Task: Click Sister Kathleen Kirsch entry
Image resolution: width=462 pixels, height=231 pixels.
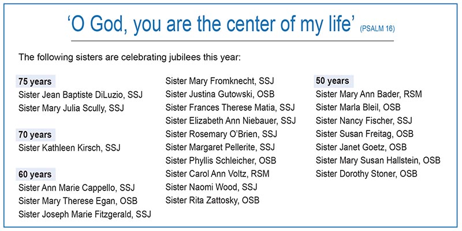Action: (x=69, y=148)
